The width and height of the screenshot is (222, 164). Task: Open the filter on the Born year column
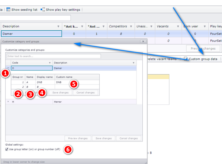[x=205, y=26]
